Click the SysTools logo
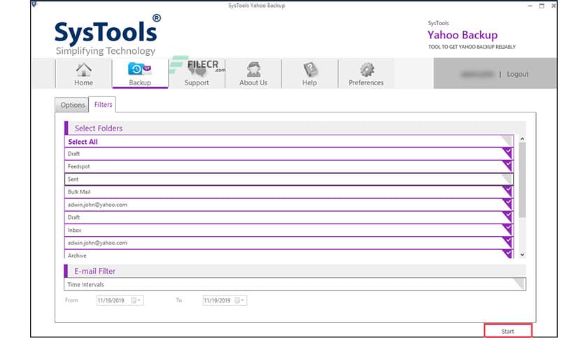The image size is (585, 338). pos(107,35)
